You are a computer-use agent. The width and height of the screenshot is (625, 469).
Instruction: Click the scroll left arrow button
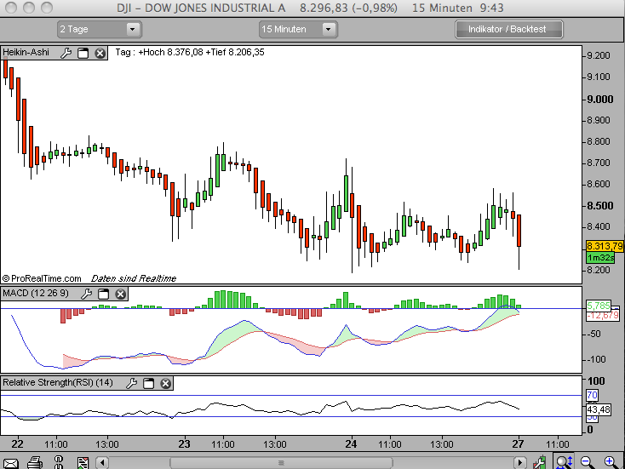coord(102,463)
